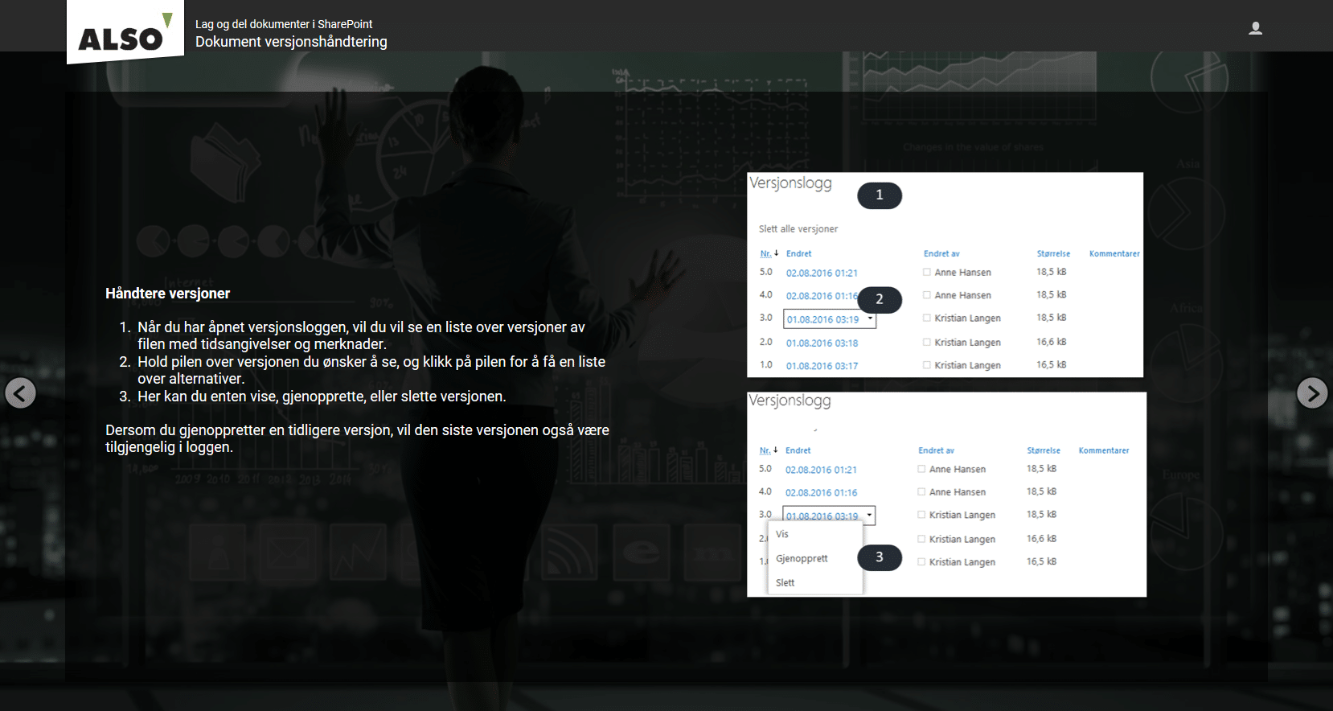
Task: Pick Slett from the version context menu
Action: [x=785, y=582]
